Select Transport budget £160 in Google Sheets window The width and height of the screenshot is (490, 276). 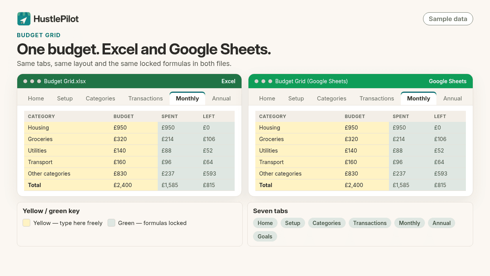coord(365,162)
